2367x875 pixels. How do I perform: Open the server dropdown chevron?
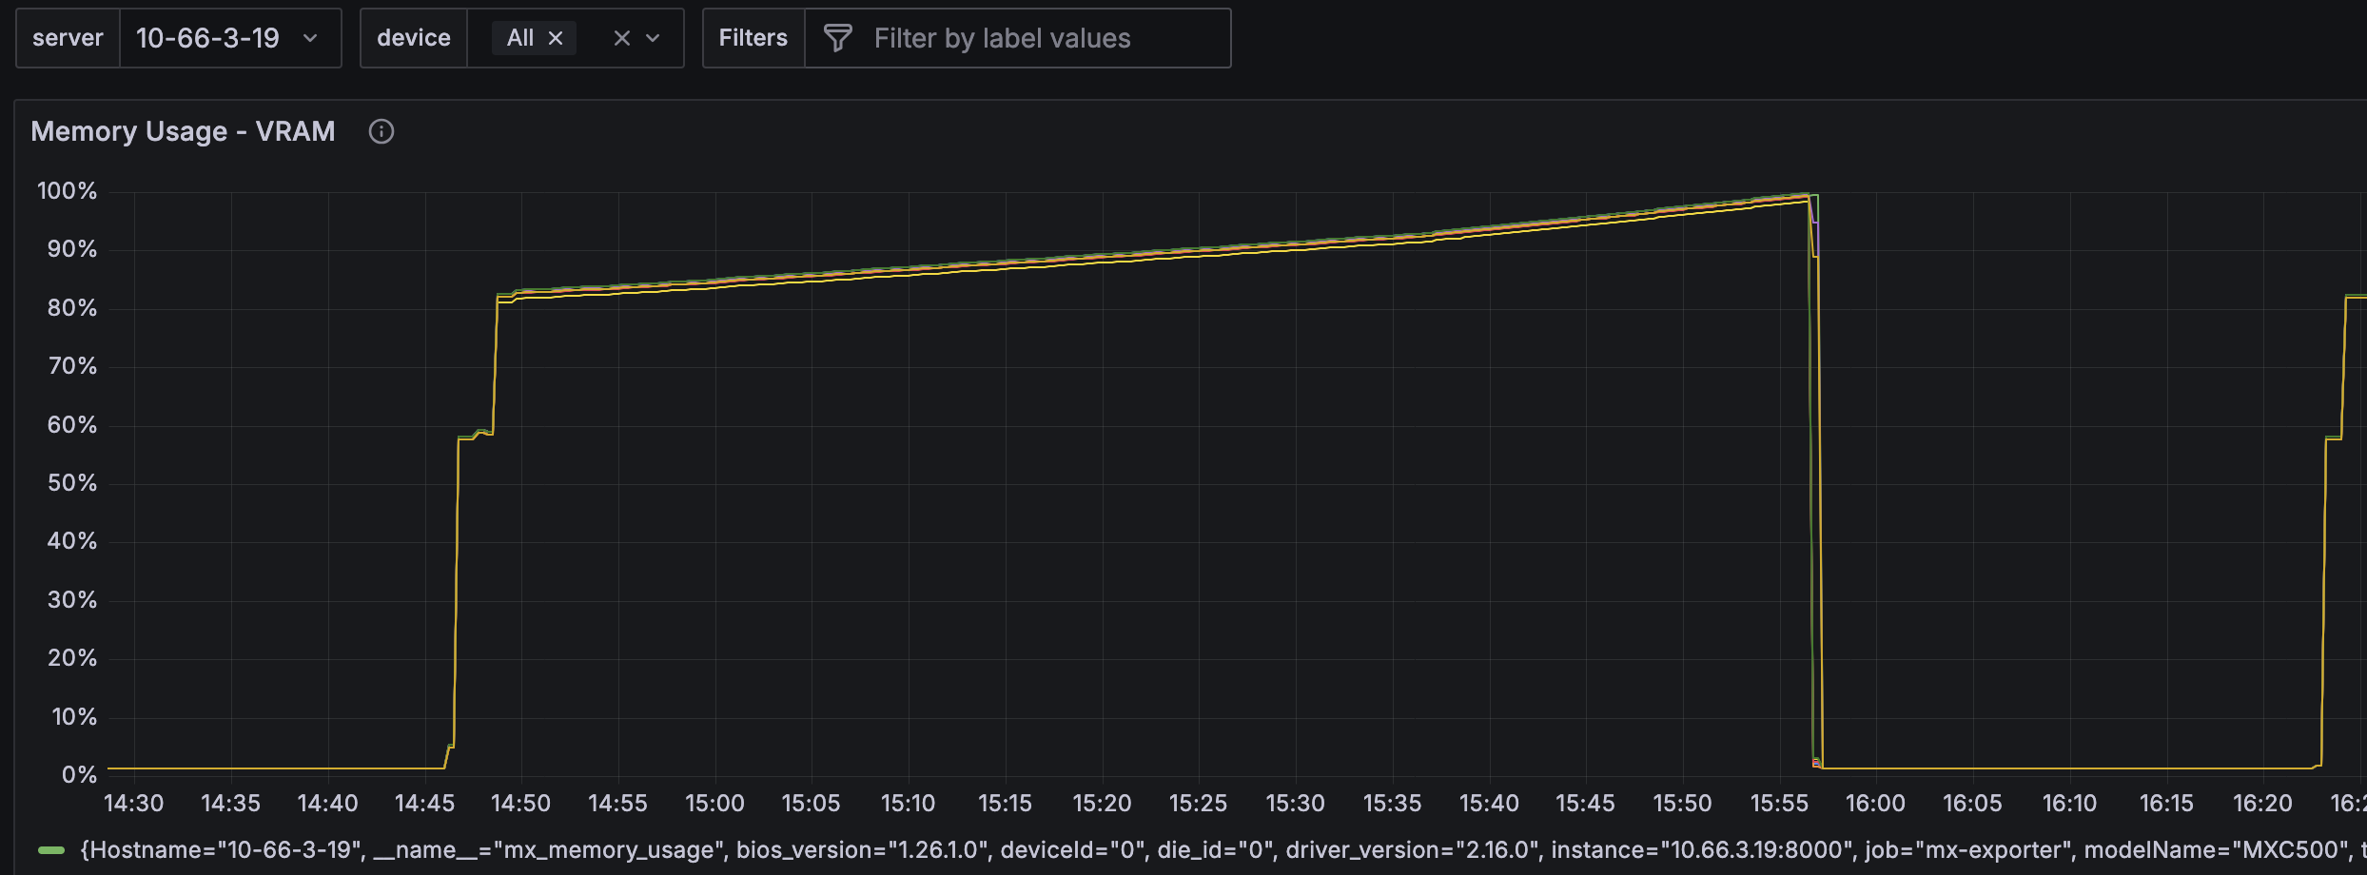point(310,38)
